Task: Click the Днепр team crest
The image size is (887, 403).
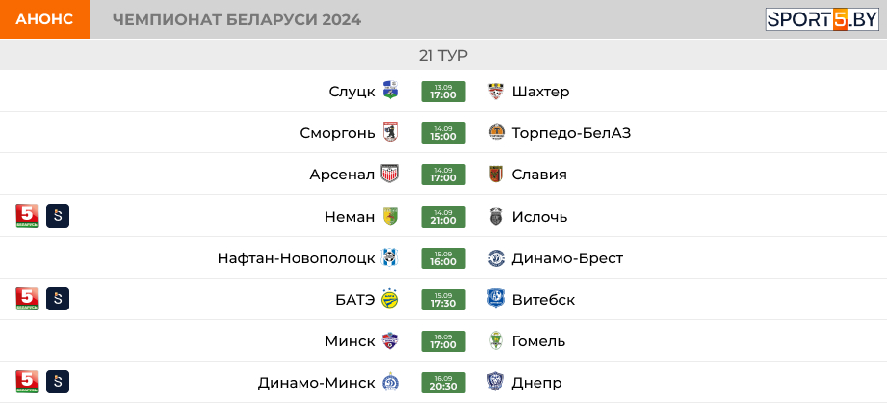Action: coord(496,382)
